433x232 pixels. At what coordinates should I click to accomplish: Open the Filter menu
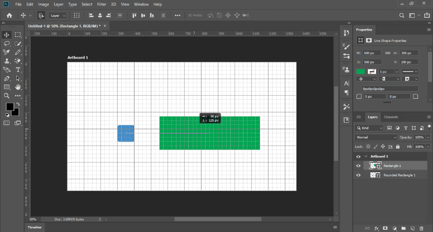[102, 5]
